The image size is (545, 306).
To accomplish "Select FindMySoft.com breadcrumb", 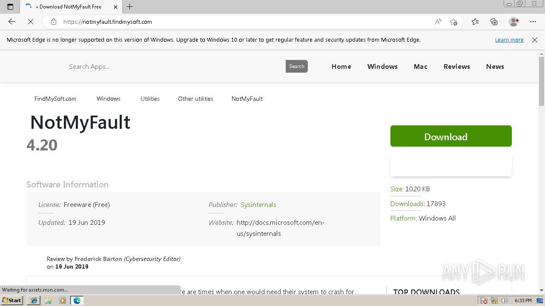I will click(55, 99).
